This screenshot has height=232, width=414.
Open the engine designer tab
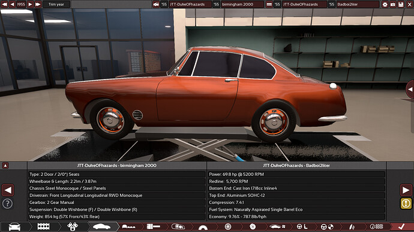click(x=44, y=227)
